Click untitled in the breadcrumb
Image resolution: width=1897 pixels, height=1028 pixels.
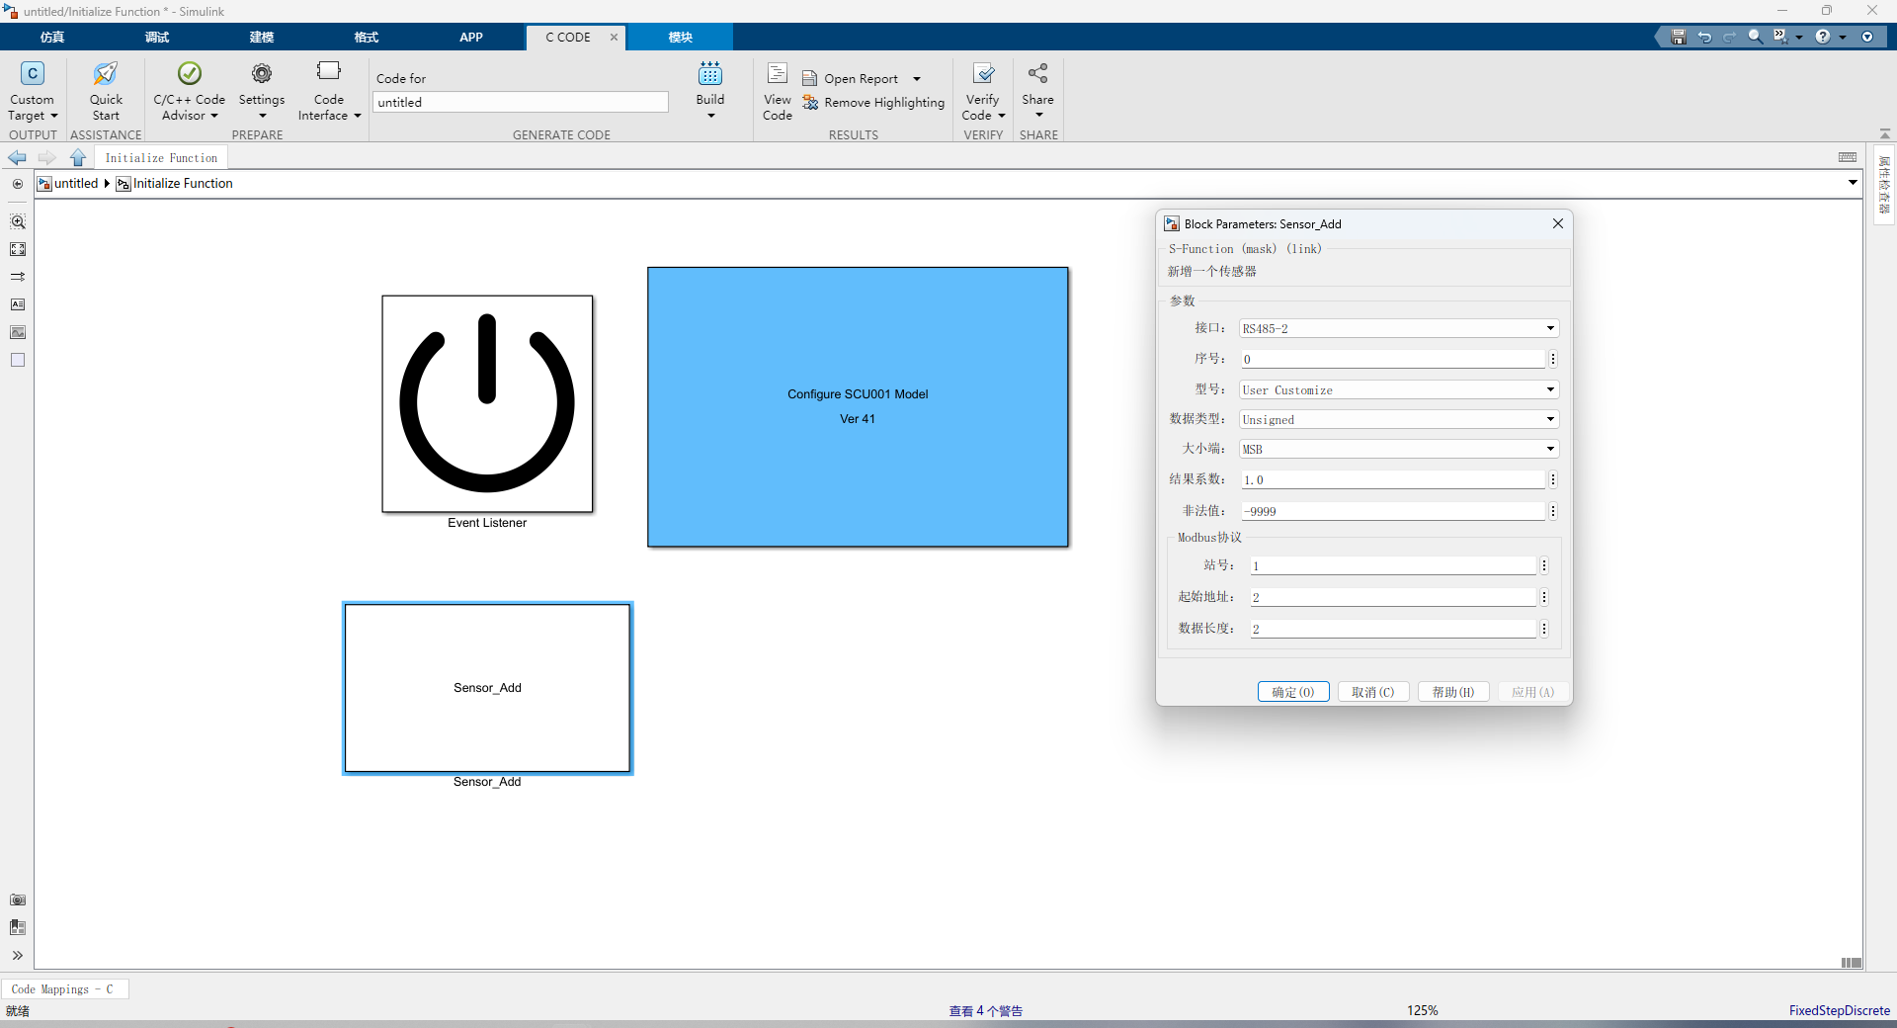tap(76, 184)
